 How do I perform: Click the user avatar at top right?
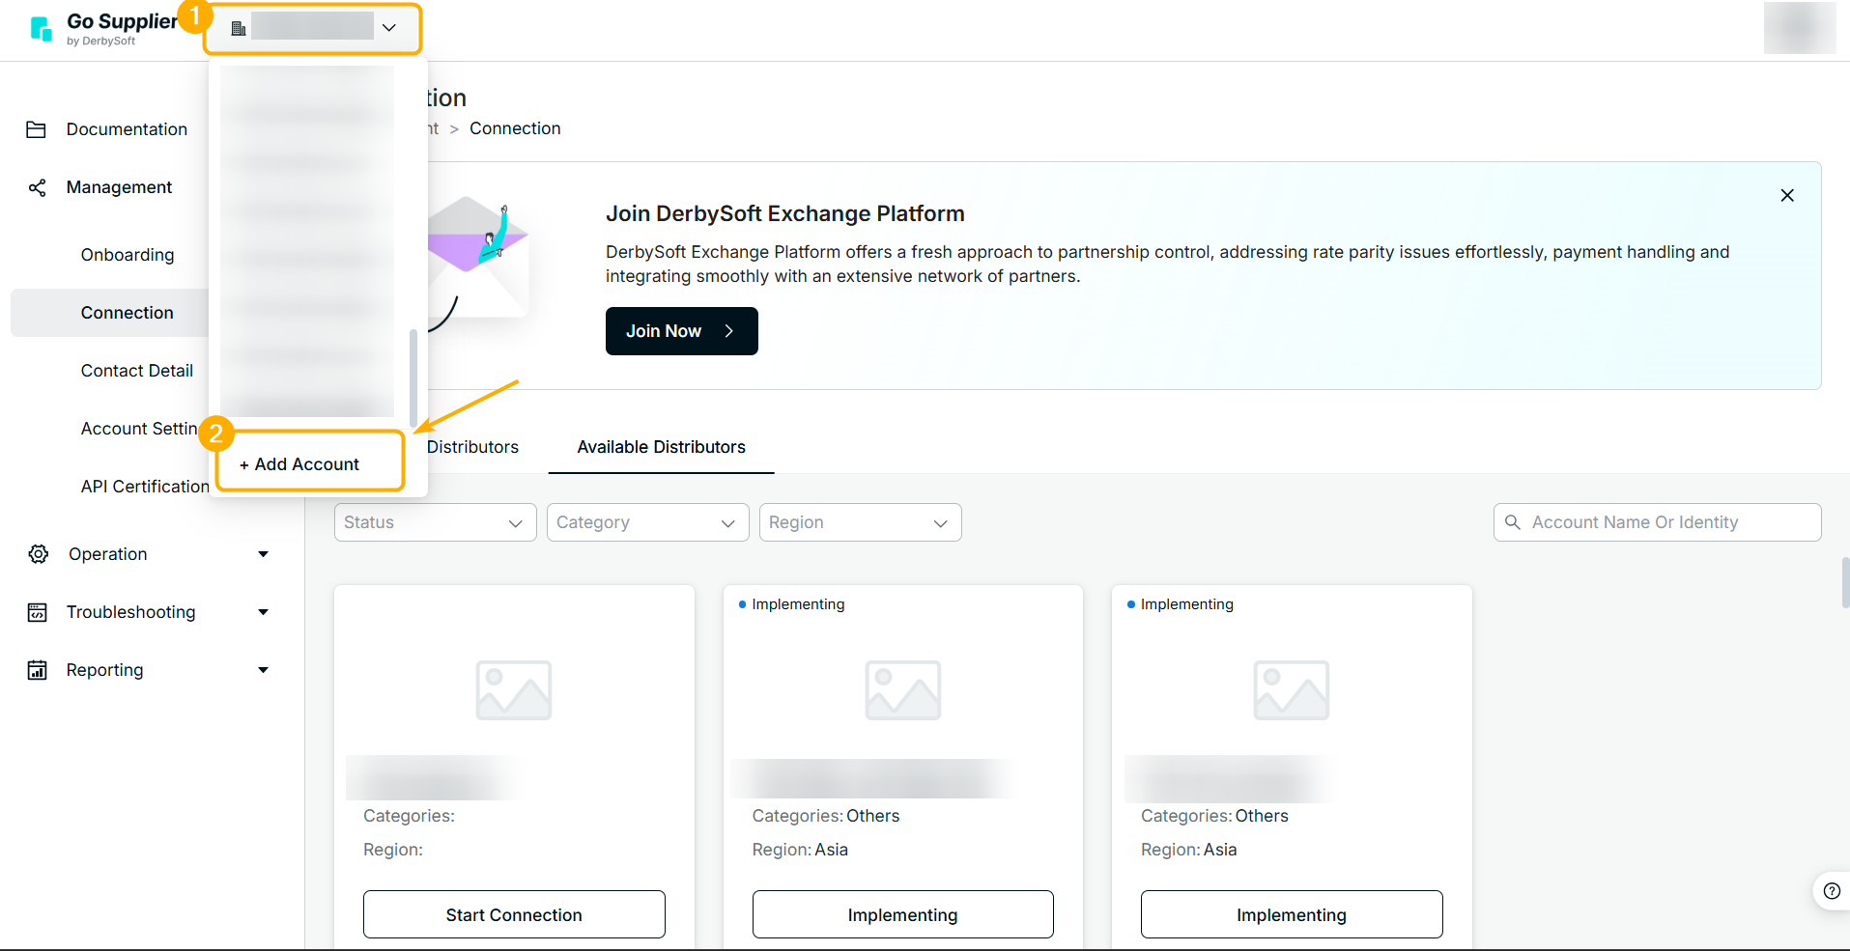[1799, 28]
